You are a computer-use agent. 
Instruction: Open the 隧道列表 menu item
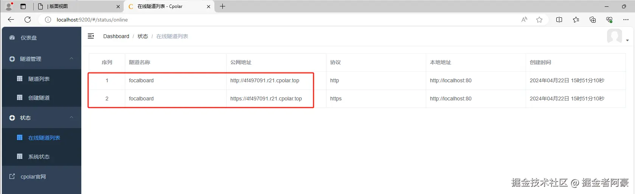pyautogui.click(x=42, y=79)
